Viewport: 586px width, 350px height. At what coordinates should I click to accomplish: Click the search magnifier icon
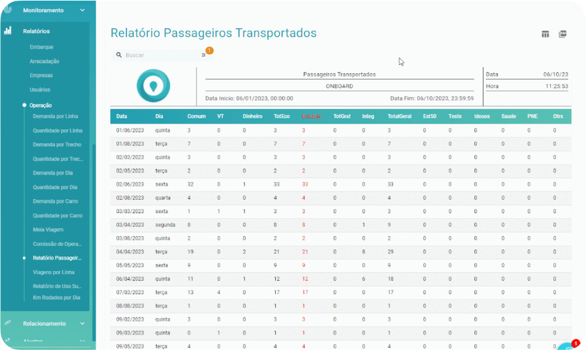(119, 55)
